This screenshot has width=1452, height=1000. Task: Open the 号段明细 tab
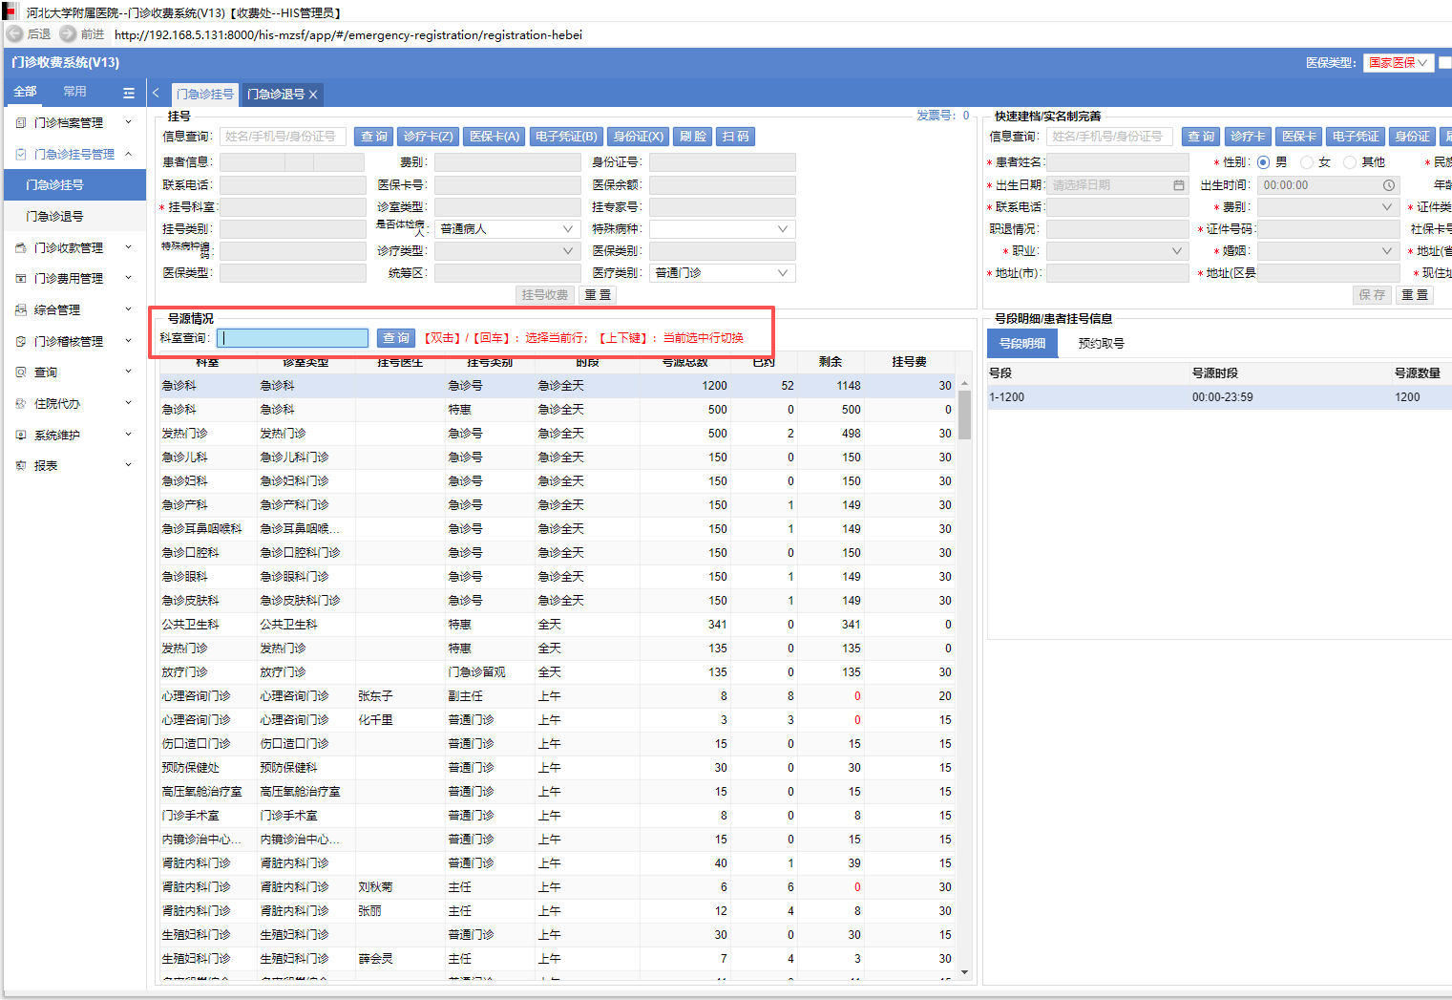click(1022, 344)
